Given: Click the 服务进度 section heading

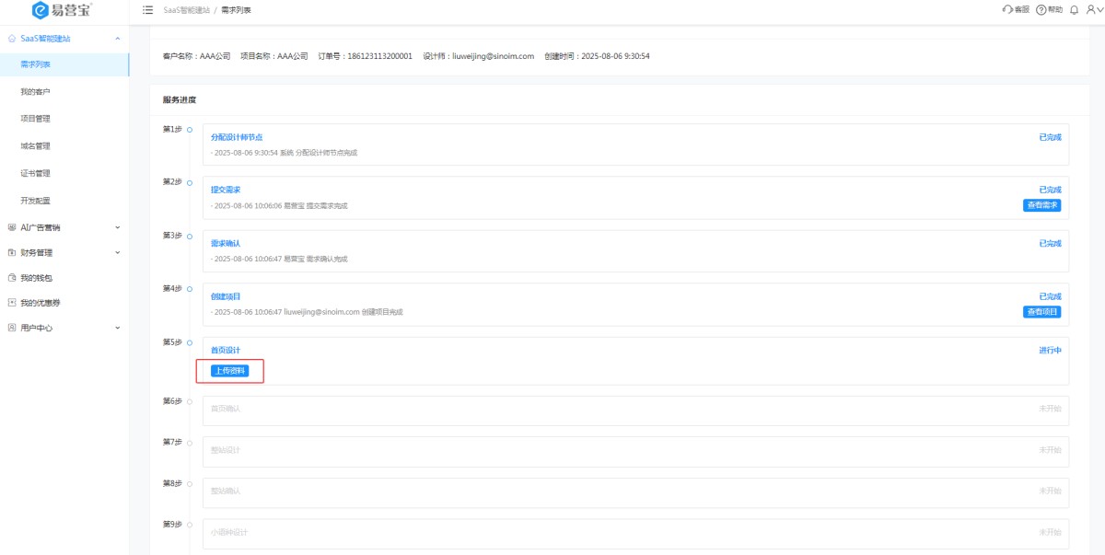Looking at the screenshot, I should 180,99.
